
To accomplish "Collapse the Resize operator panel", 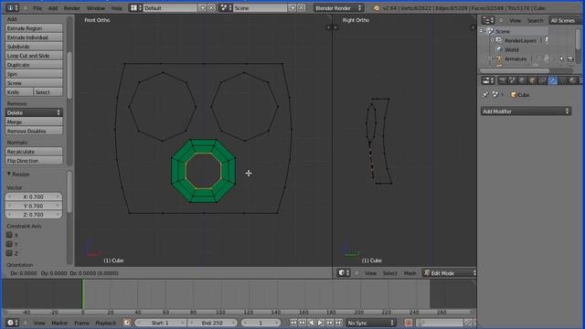I will (x=9, y=175).
